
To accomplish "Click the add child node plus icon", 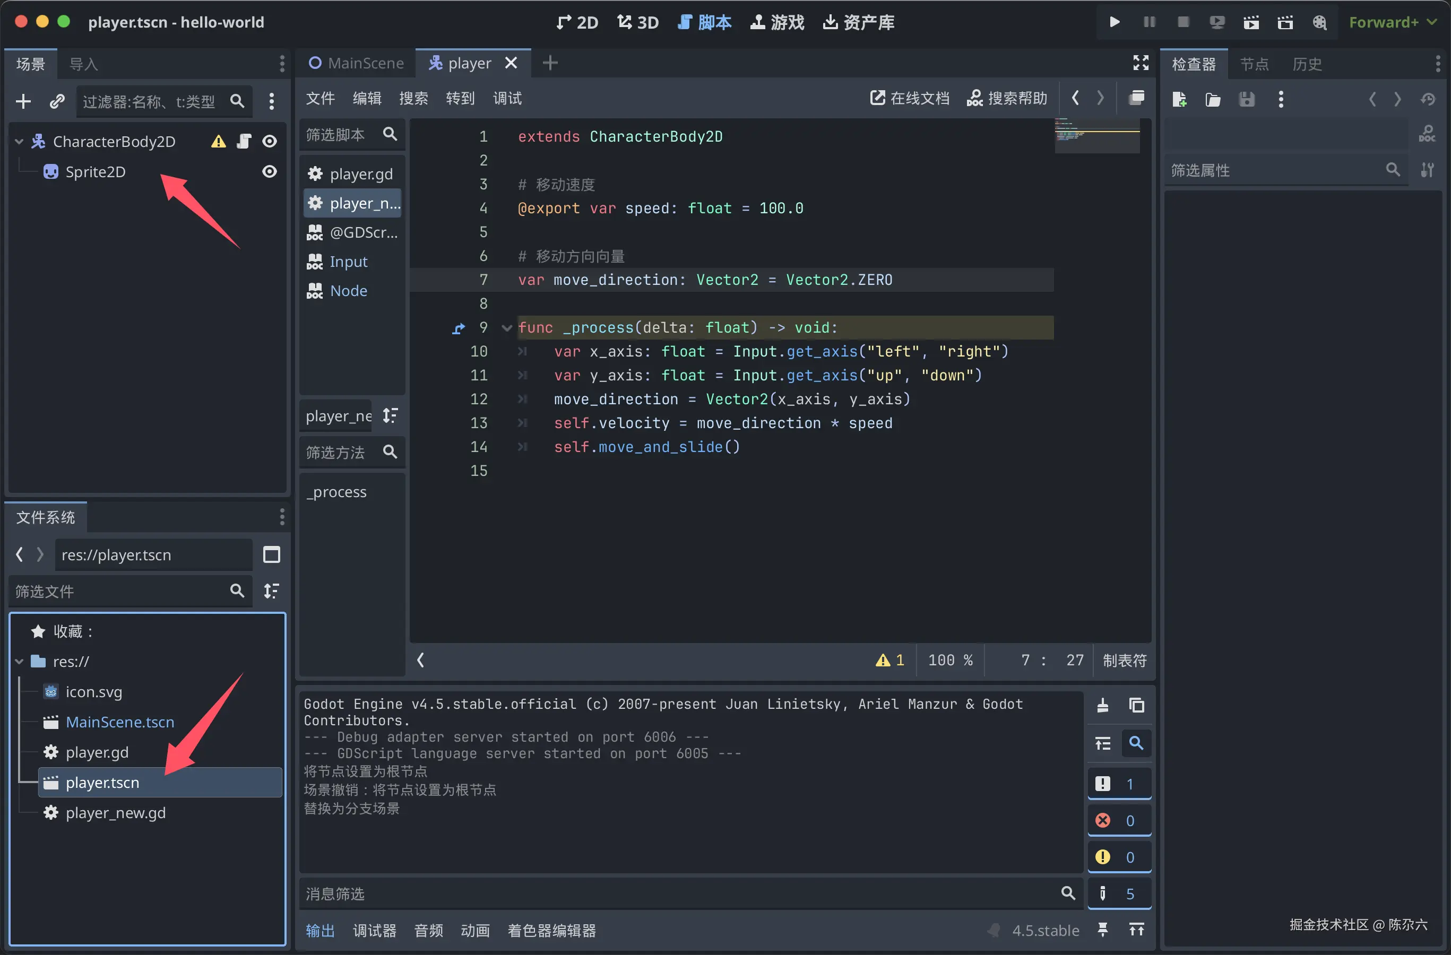I will click(x=23, y=101).
